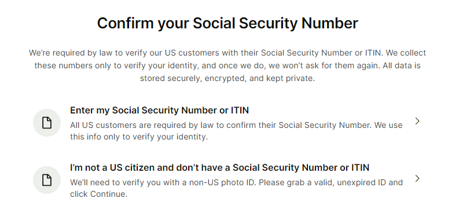
Task: Click the 'this info only to verify your identity' line
Action: click(139, 137)
